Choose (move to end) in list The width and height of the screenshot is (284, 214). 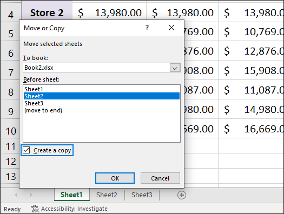click(102, 110)
